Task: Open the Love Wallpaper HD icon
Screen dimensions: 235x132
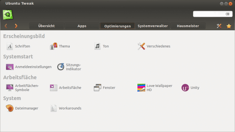Action: coord(141,88)
